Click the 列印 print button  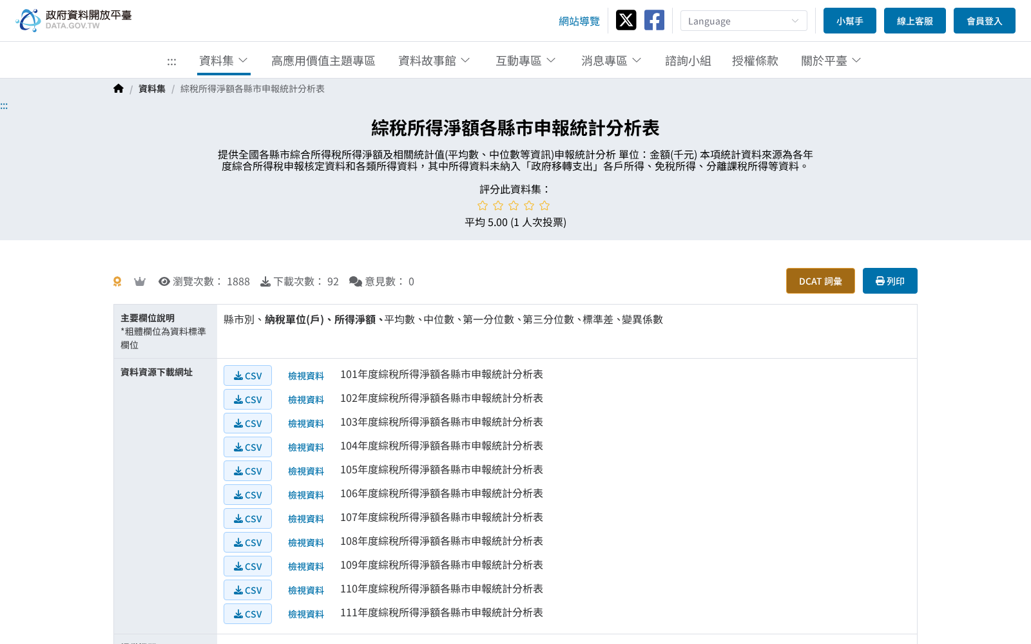tap(890, 281)
